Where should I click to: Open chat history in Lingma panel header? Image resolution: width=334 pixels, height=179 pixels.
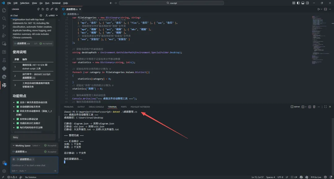tap(43, 9)
